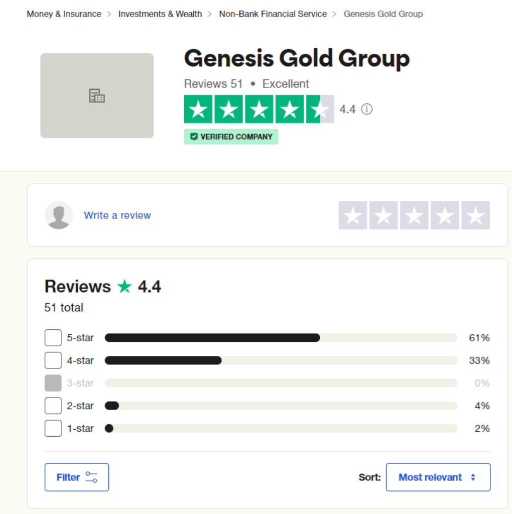The height and width of the screenshot is (514, 512).
Task: Rate one star in the review box
Action: click(353, 215)
